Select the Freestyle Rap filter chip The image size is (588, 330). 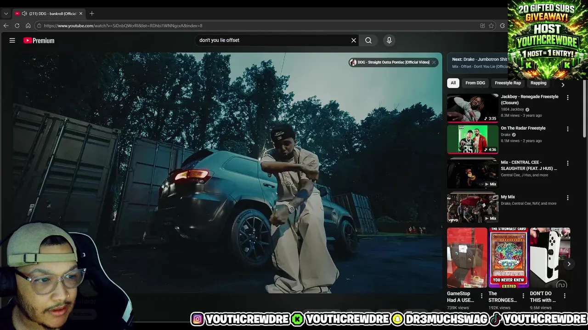click(508, 83)
